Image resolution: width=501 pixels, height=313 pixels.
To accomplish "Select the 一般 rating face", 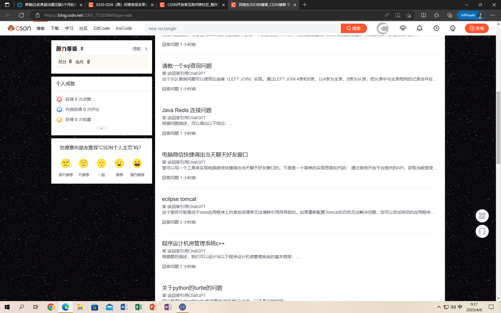I will coord(101,163).
